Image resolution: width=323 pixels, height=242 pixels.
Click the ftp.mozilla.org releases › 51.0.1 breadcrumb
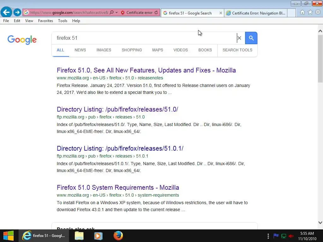(x=103, y=156)
